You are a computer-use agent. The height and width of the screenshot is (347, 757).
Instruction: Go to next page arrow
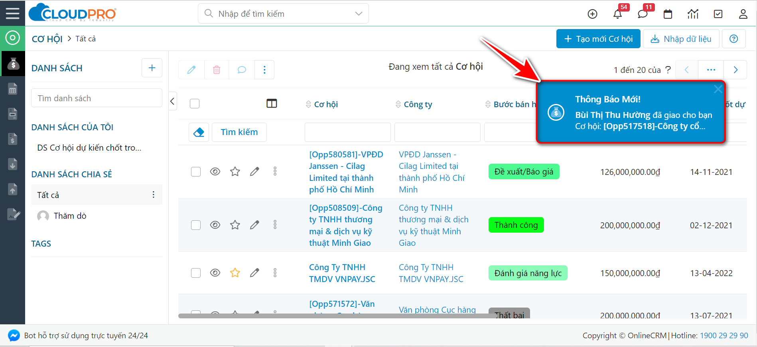[x=735, y=70]
